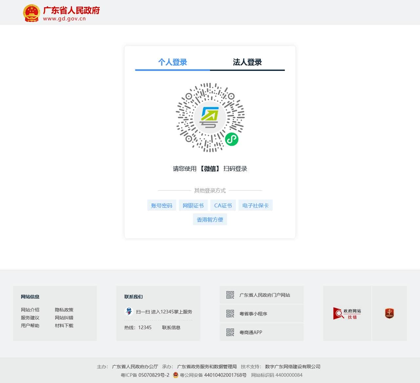The width and height of the screenshot is (420, 383).
Task: Click the police badge icon near 粤公网安备
Action: pos(176,375)
